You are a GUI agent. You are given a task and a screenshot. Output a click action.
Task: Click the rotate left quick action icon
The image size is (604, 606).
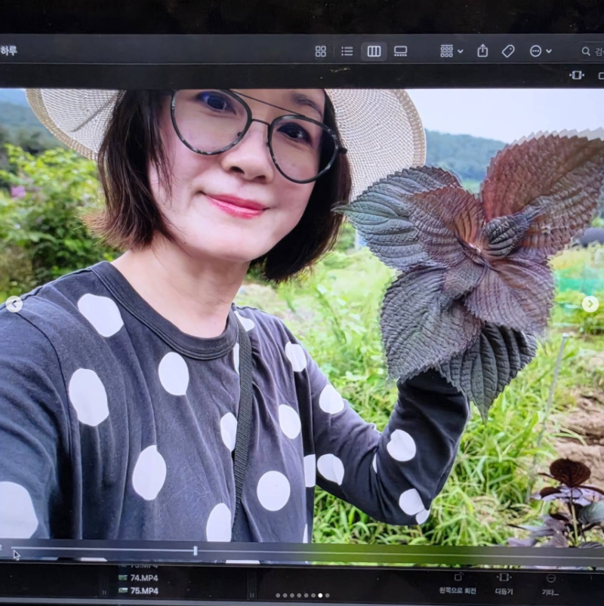click(x=458, y=577)
